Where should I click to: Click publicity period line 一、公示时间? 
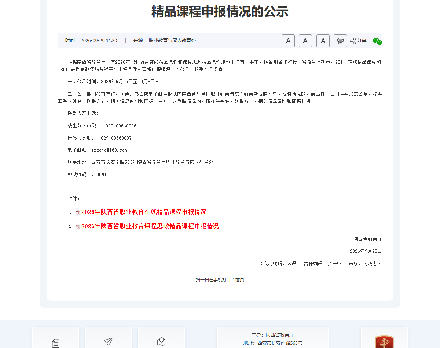click(x=113, y=81)
